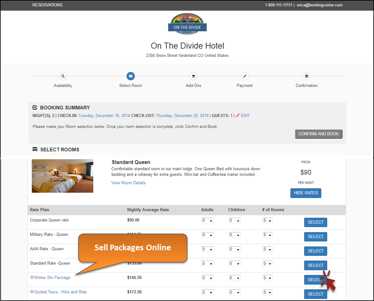
Task: Open the Add-Ons step cart icon
Action: coord(193,76)
